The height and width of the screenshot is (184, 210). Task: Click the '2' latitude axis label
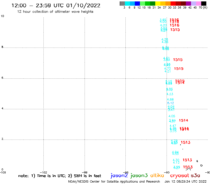click(x=2, y=139)
